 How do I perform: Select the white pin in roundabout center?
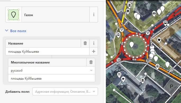tap(132, 45)
